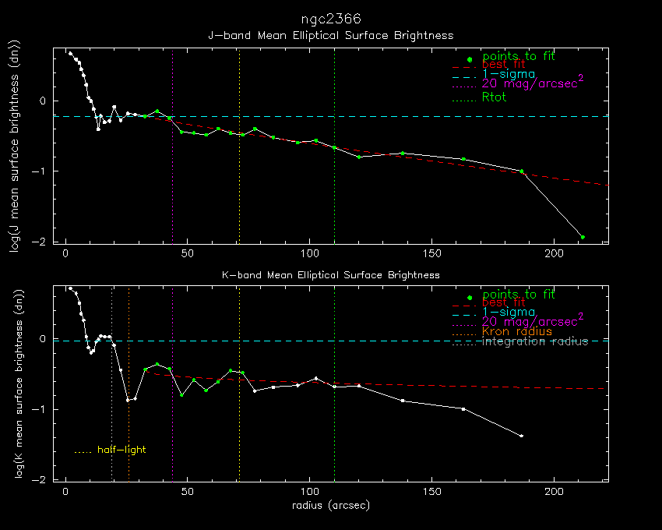Click the "150" tick label under J-band plot

tap(432, 253)
